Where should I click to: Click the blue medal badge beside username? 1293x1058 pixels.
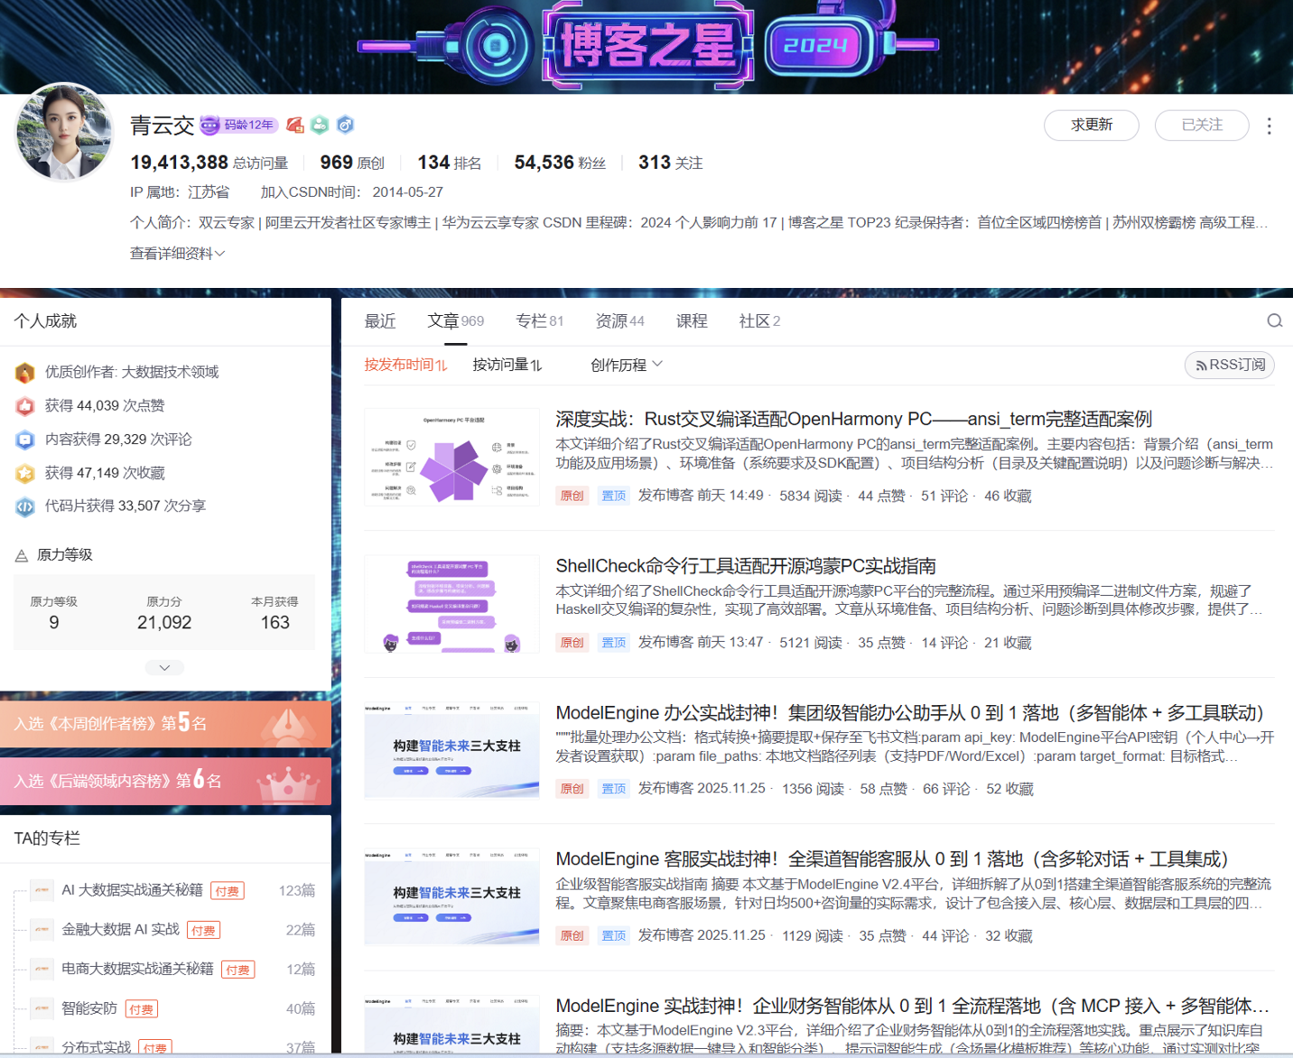(x=345, y=125)
